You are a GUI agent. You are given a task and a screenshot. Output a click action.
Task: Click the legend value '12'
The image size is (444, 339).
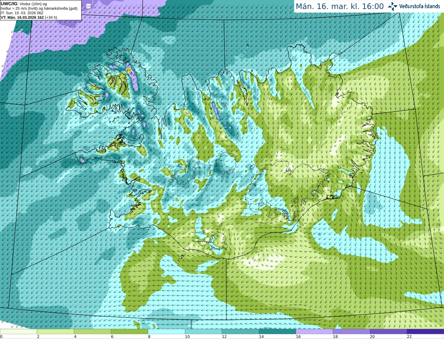pos(224,337)
